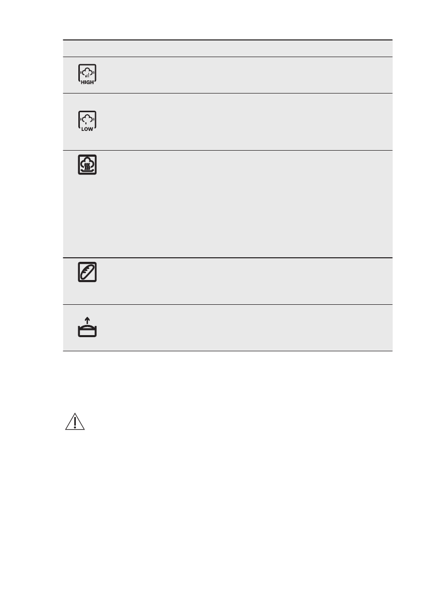This screenshot has height=602, width=424.
Task: Click the upward arrow above the dish
Action: [x=87, y=319]
